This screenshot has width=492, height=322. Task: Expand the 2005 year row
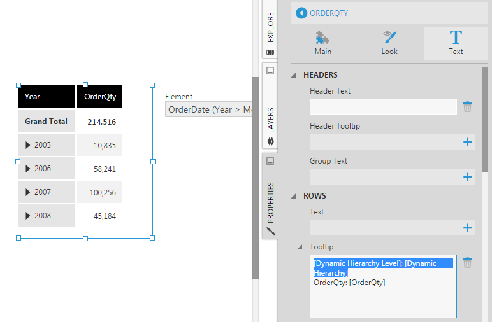(x=27, y=145)
